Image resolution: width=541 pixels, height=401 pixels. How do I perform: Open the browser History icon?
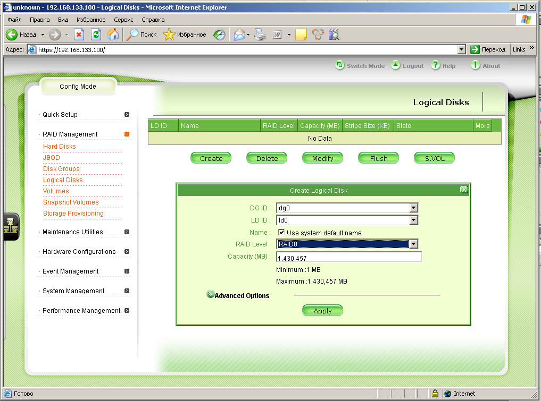(219, 35)
